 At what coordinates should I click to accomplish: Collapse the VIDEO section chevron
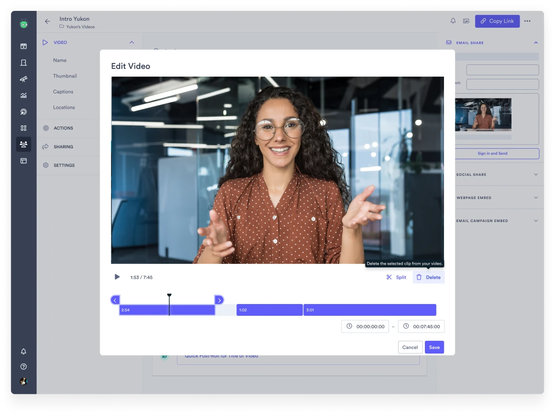coord(132,43)
